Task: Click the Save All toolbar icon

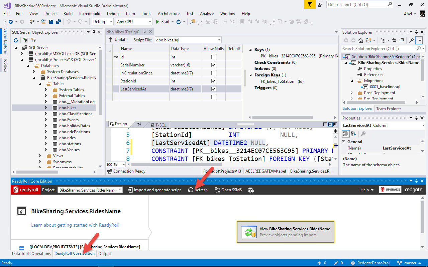Action: tap(58, 22)
